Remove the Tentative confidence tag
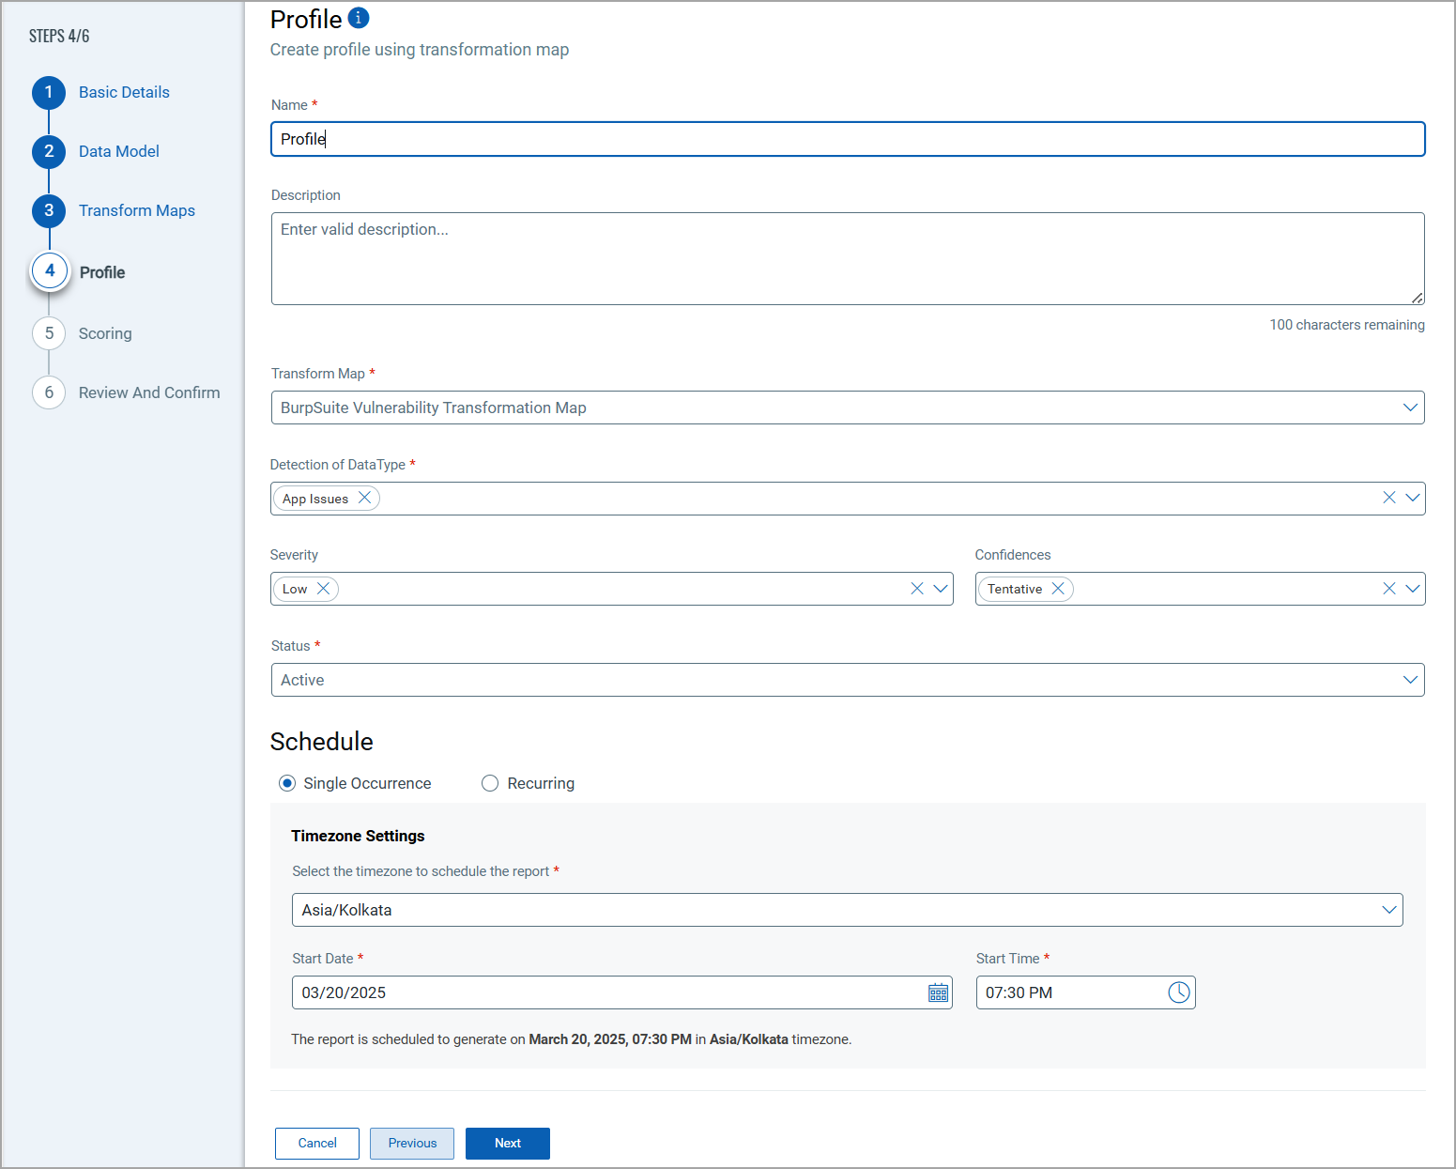The image size is (1456, 1169). (x=1058, y=589)
